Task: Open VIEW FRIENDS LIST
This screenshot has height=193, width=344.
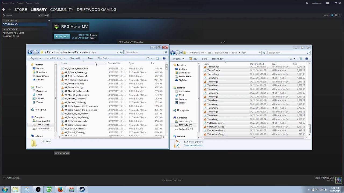Action: (324, 178)
